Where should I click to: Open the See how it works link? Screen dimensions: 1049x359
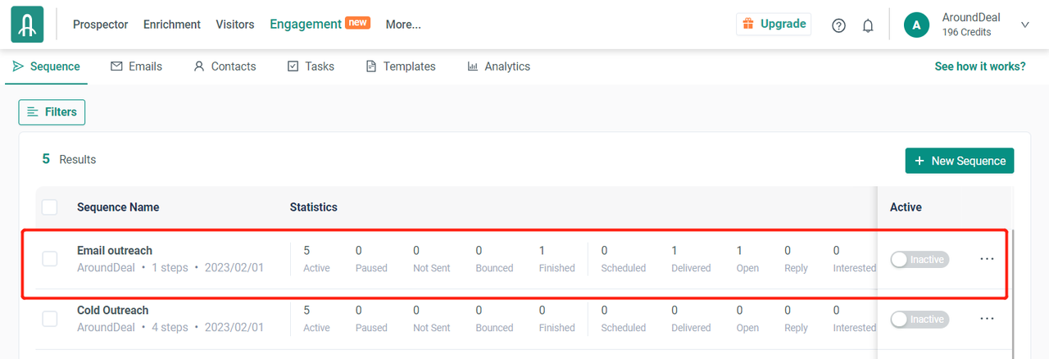click(979, 66)
